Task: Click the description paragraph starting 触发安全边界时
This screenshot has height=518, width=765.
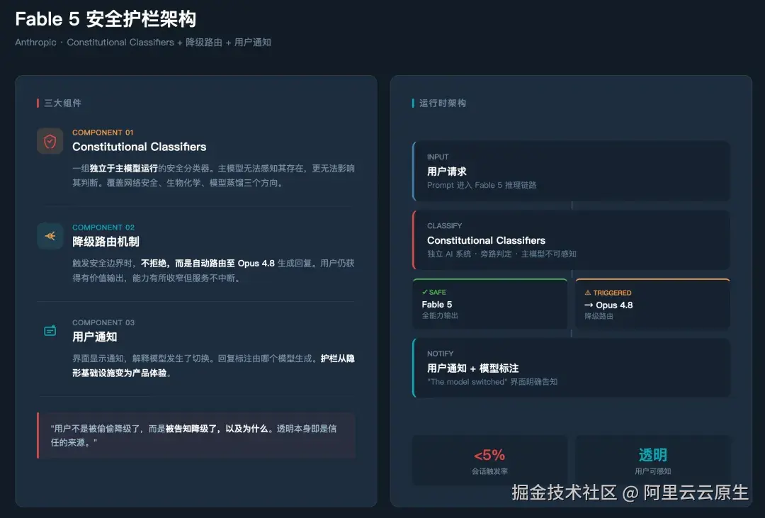Action: [213, 271]
